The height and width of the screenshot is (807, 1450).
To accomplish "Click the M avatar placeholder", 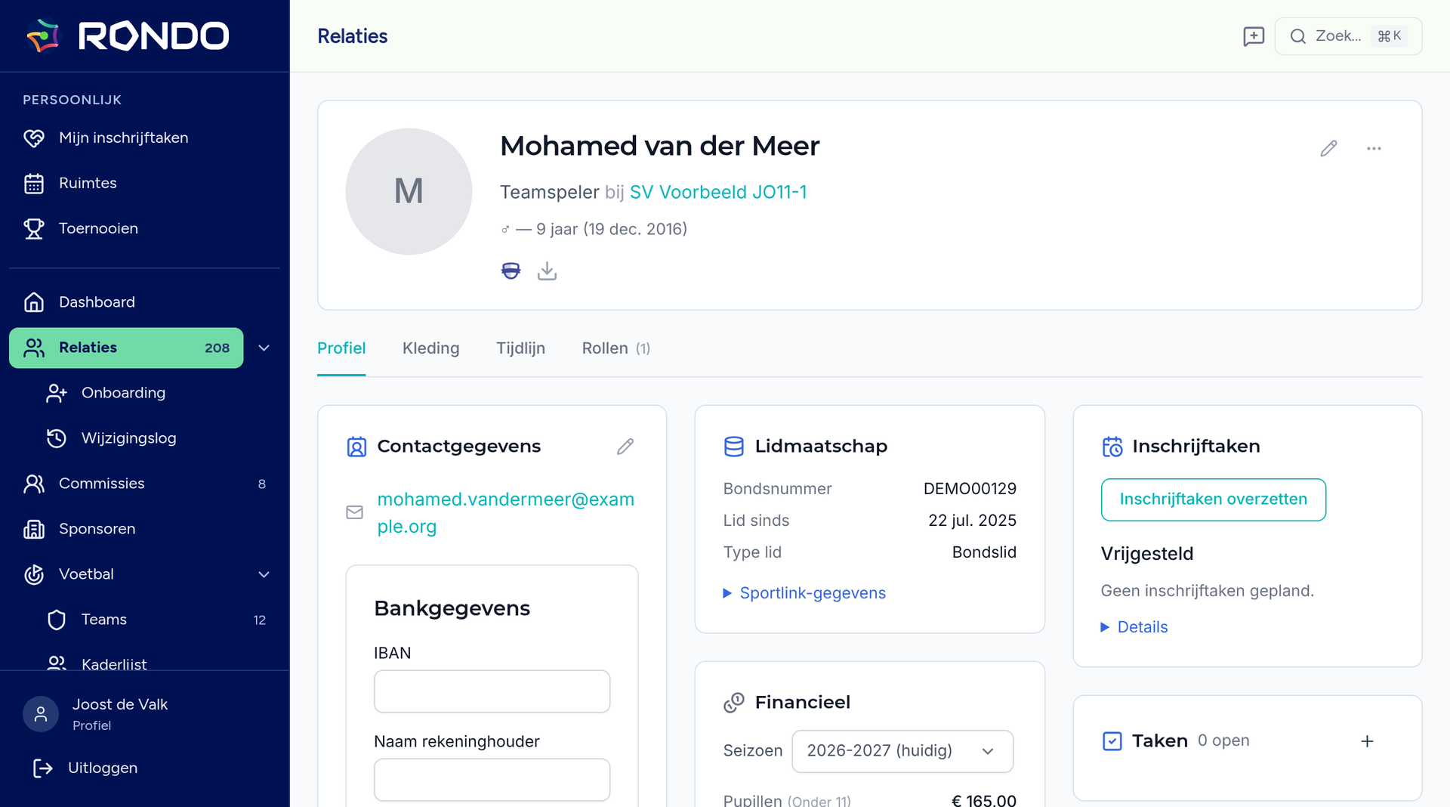I will 409,191.
